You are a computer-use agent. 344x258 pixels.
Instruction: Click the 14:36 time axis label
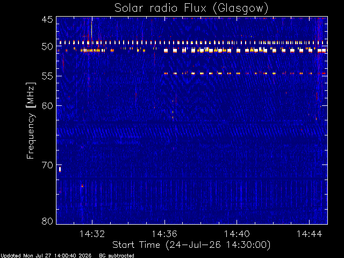pos(164,234)
